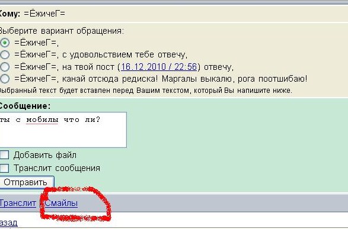Image resolution: width=348 pixels, height=229 pixels.
Task: Pick the 'канай отсюда редиска' greeting option
Action: (4, 79)
